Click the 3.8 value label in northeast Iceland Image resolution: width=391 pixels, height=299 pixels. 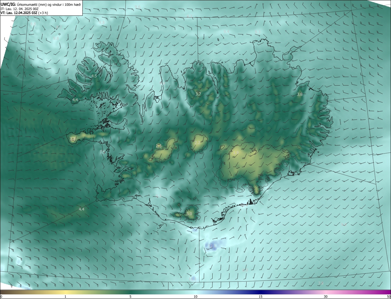(x=300, y=94)
